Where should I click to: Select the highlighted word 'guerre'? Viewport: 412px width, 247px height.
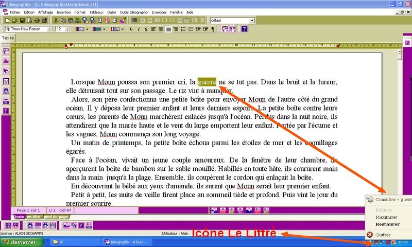tap(207, 82)
